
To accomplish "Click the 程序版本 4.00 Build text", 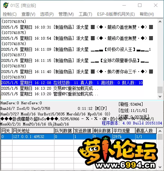I will (132, 123).
